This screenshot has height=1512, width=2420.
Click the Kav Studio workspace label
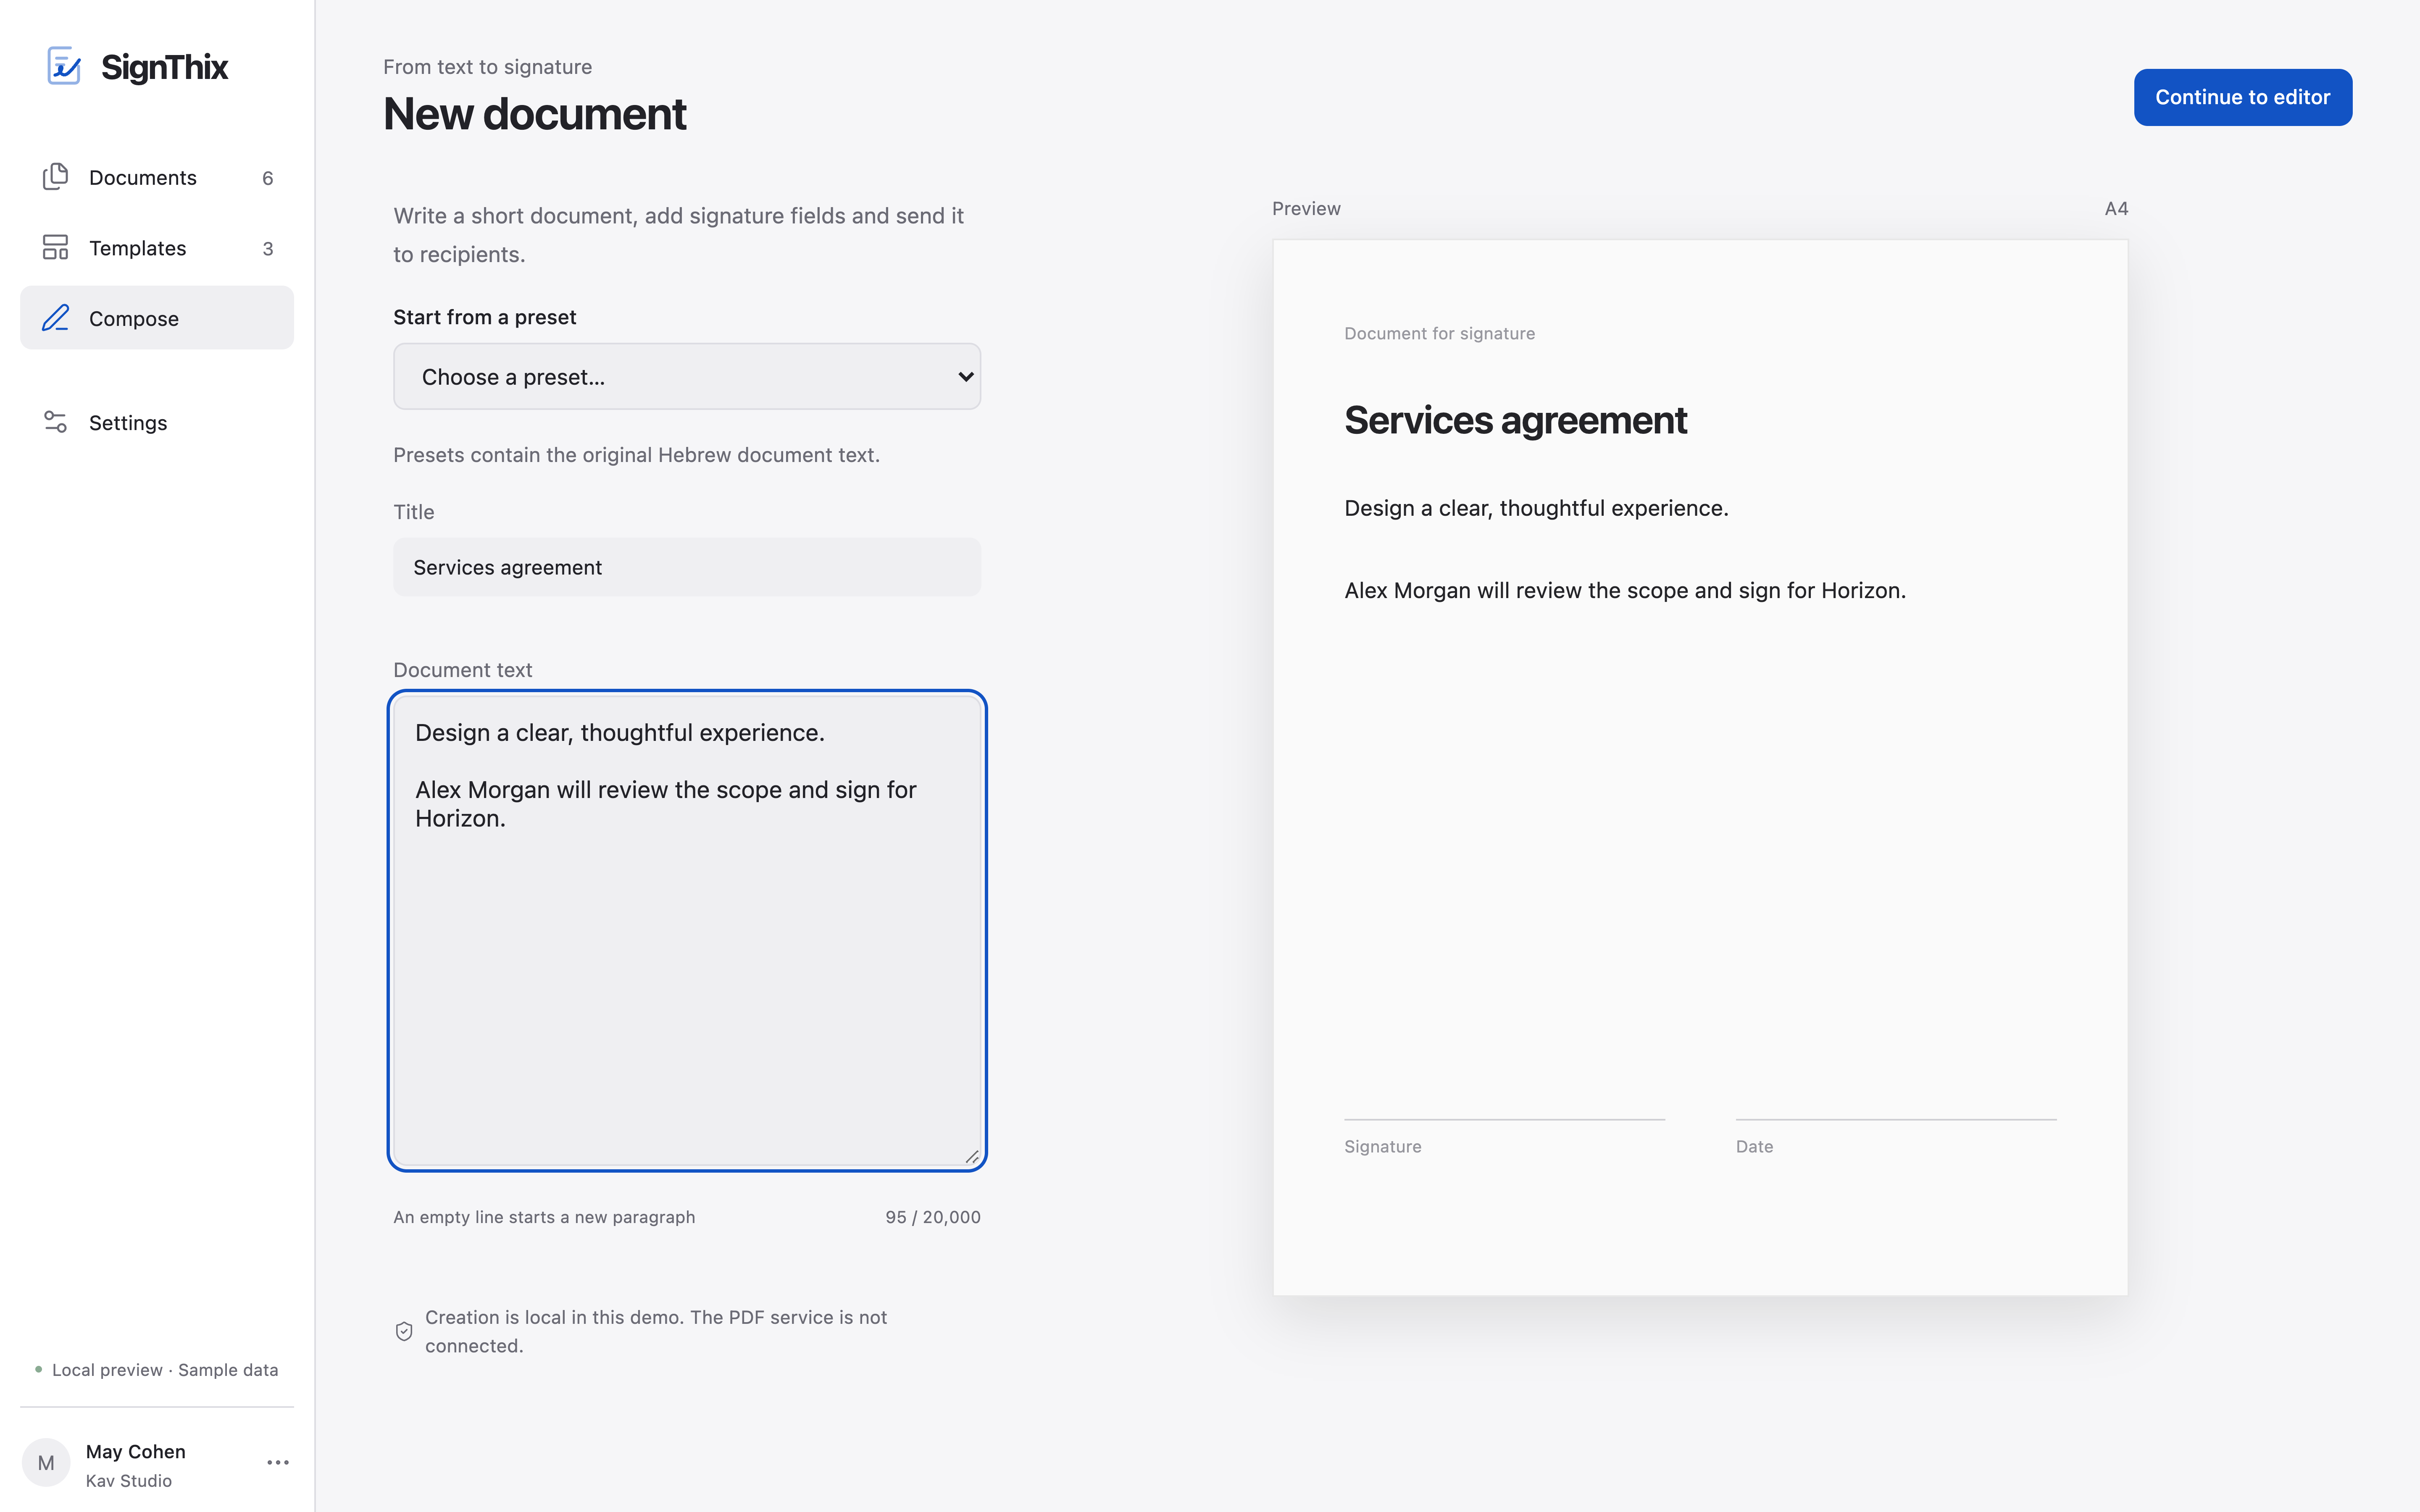(129, 1480)
